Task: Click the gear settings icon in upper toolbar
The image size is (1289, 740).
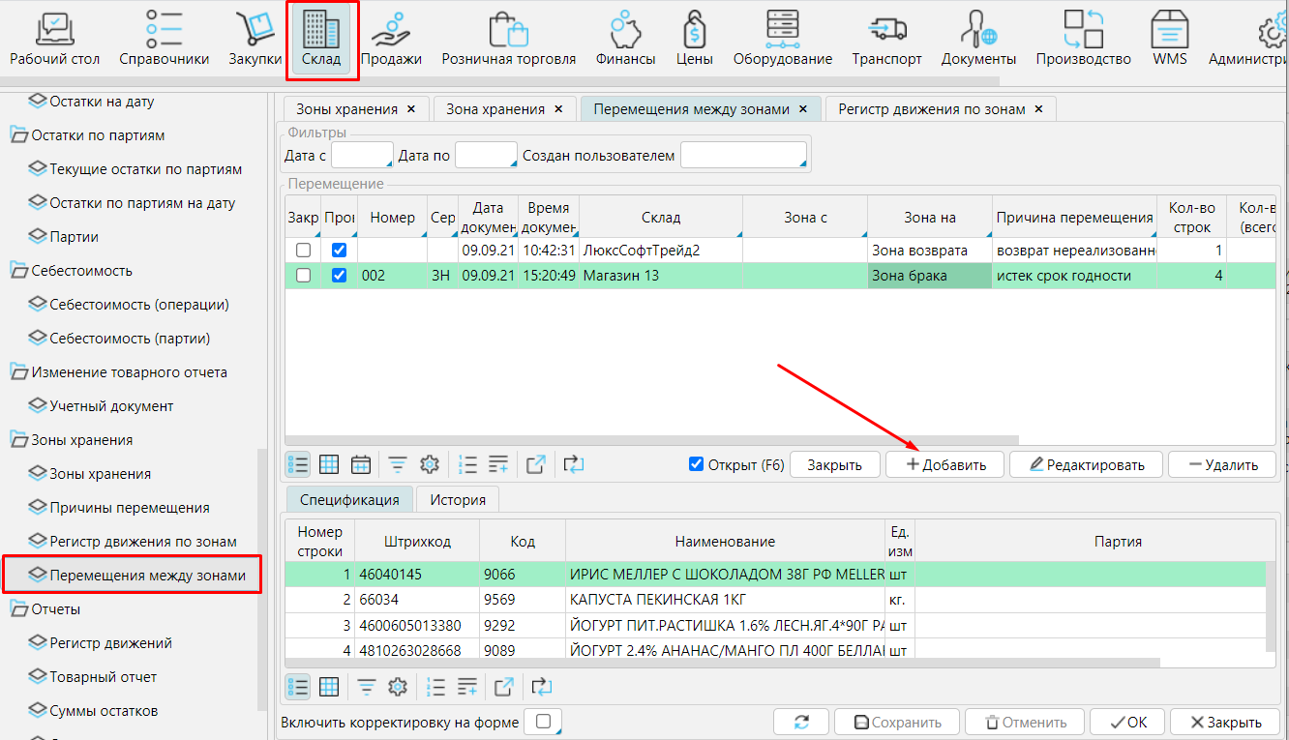Action: (430, 464)
